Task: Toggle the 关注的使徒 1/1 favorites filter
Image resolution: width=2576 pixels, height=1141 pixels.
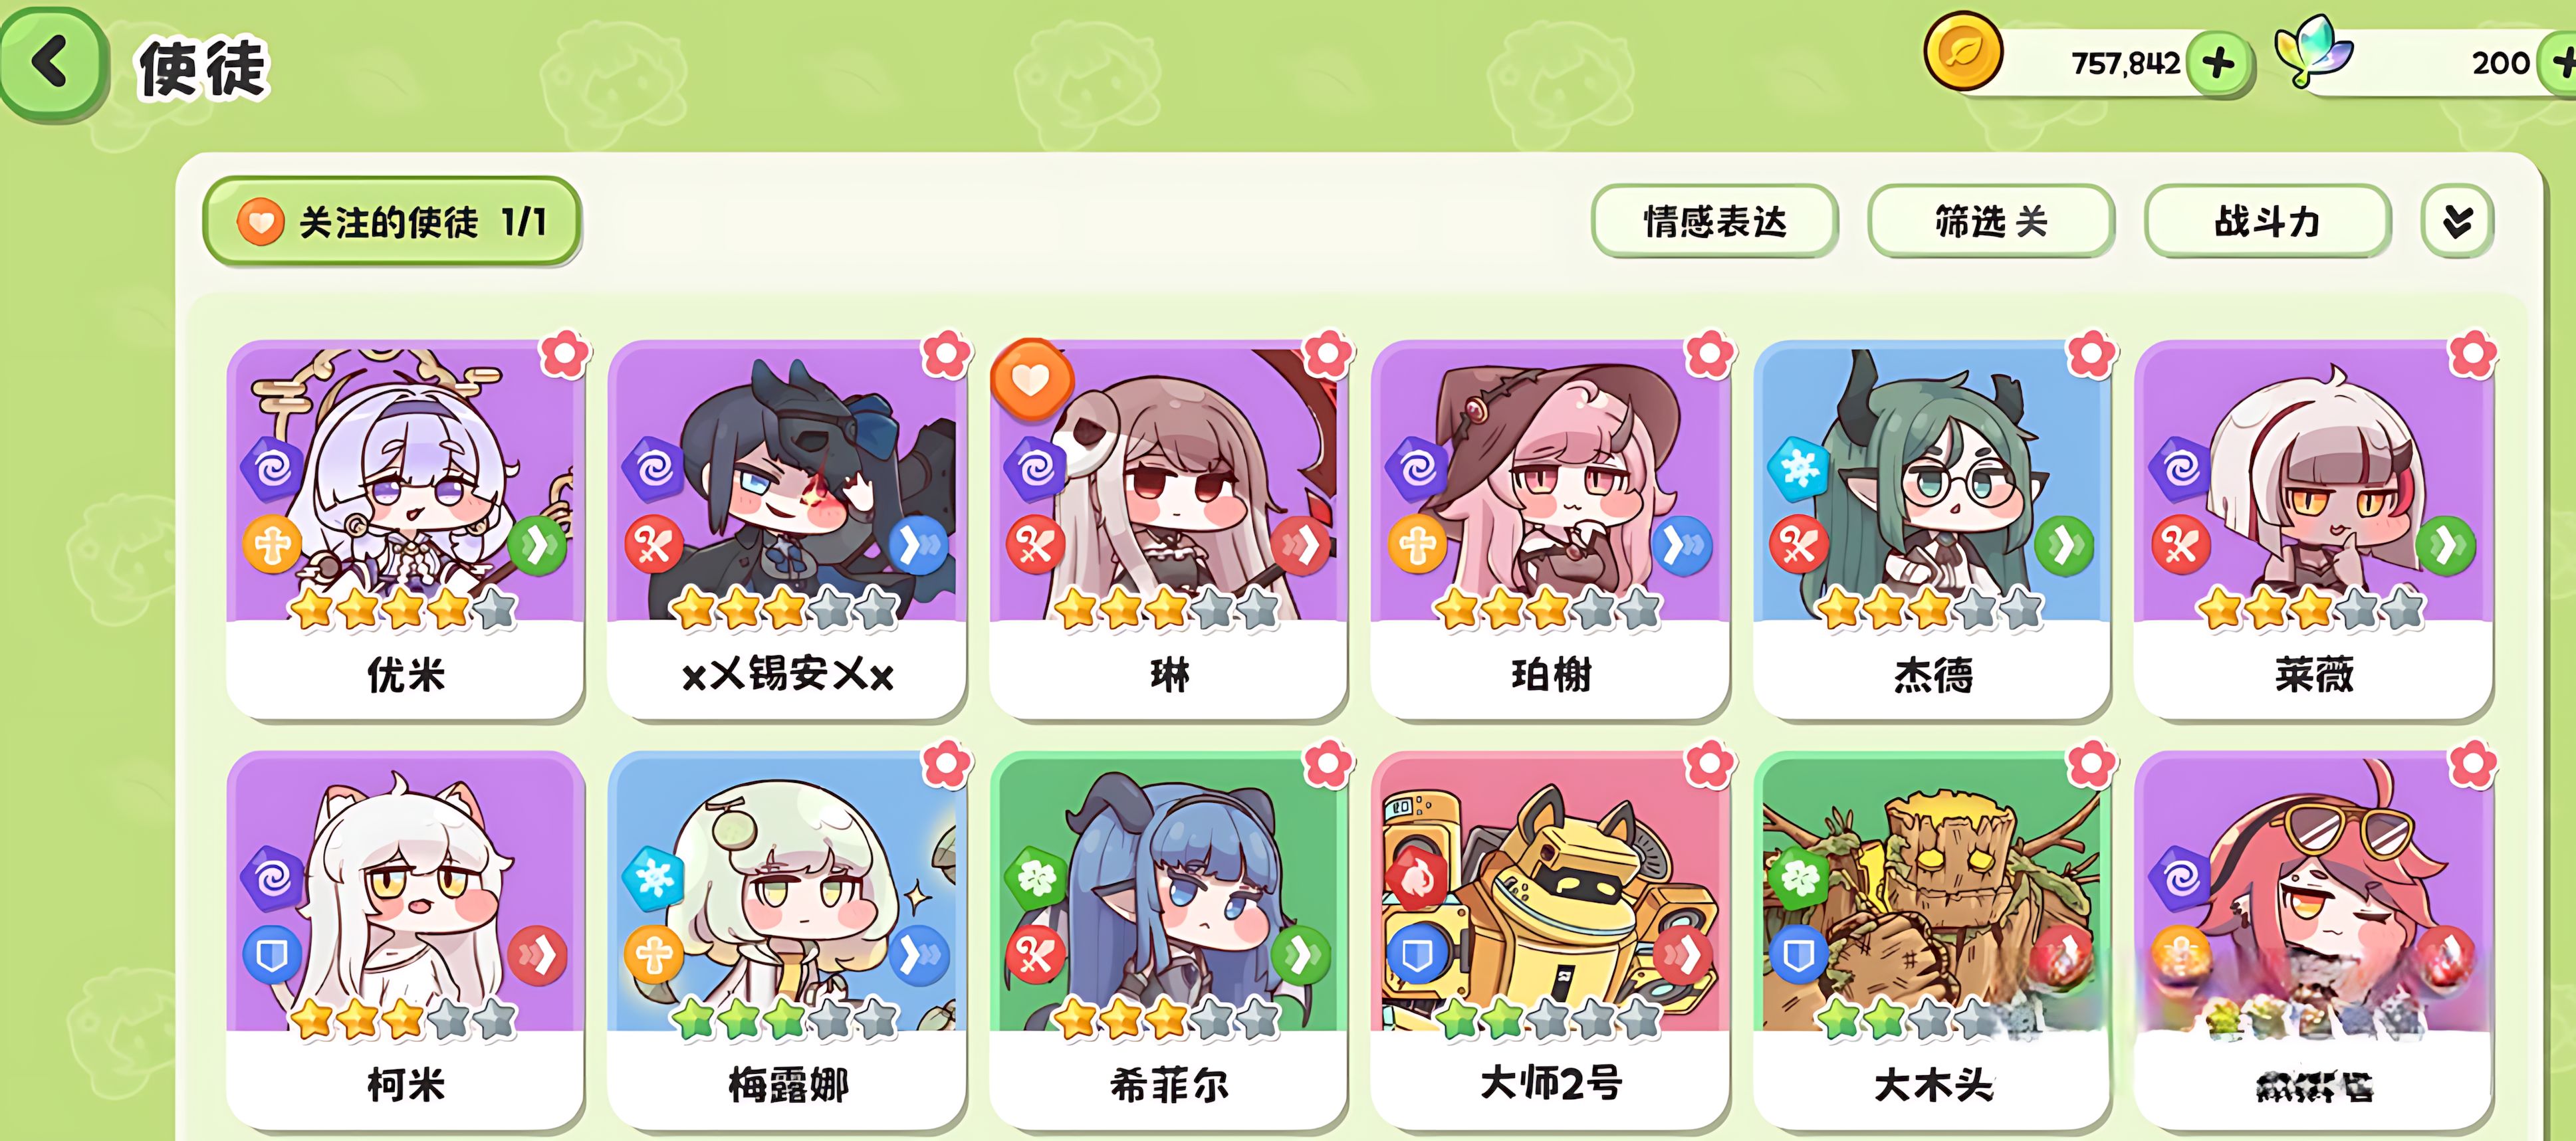Action: pyautogui.click(x=392, y=221)
